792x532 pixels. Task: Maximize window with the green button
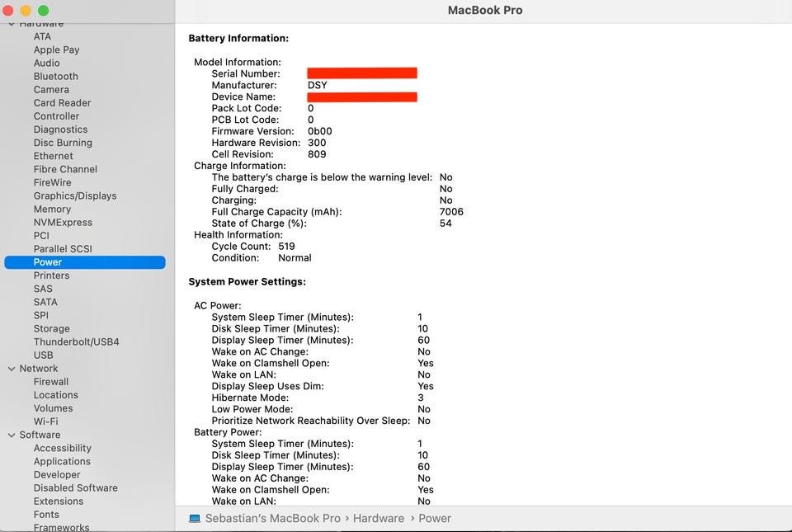coord(44,10)
